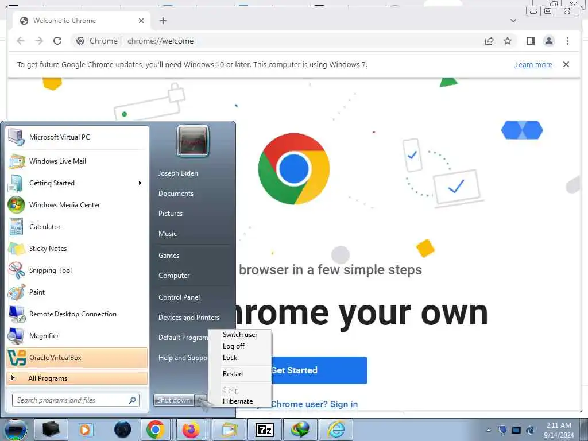Open Chrome three-dot menu
Screen dimensions: 588x441
pos(567,41)
